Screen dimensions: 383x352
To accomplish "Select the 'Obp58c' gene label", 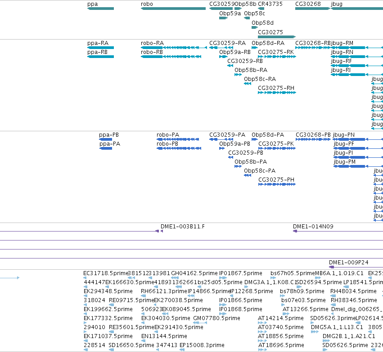I will (254, 13).
